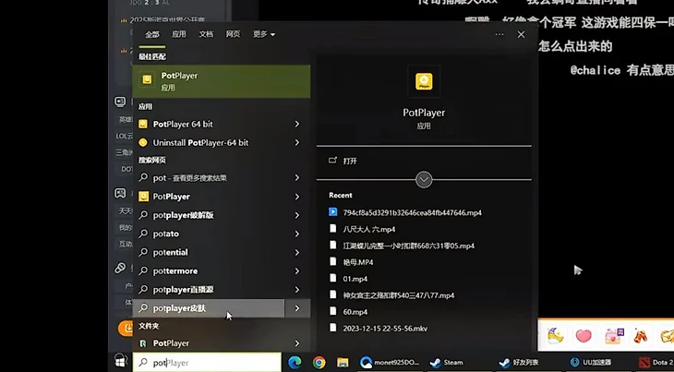Expand the 更多 dropdown filter
674x372 pixels.
264,34
